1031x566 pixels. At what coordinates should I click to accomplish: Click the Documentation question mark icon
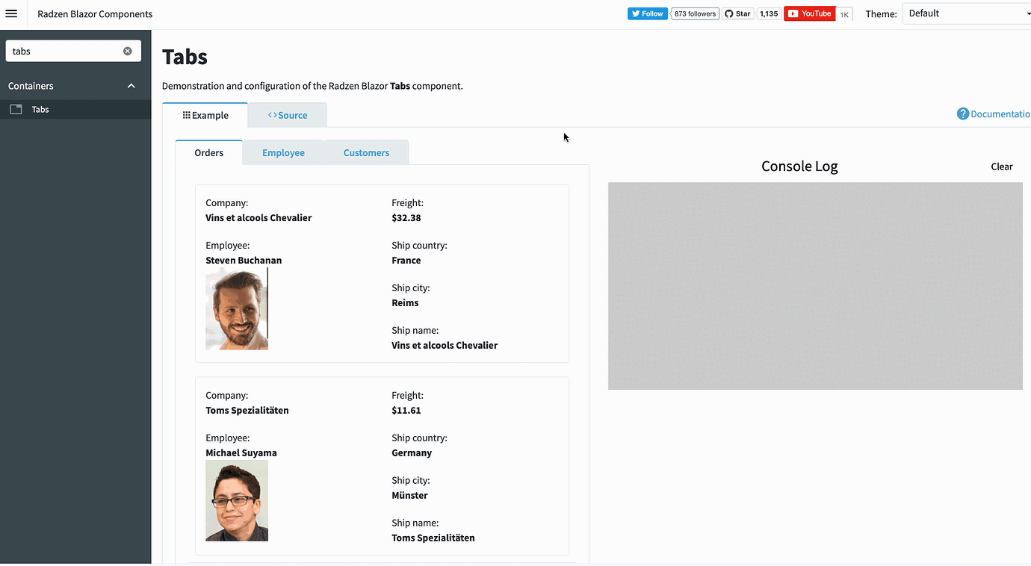click(963, 113)
